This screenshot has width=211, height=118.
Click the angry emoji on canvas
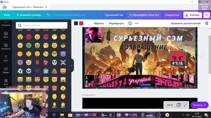177,59
